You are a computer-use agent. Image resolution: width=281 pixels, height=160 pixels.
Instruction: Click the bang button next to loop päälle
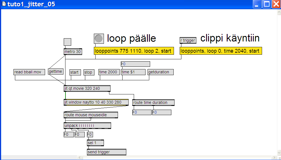point(99,39)
